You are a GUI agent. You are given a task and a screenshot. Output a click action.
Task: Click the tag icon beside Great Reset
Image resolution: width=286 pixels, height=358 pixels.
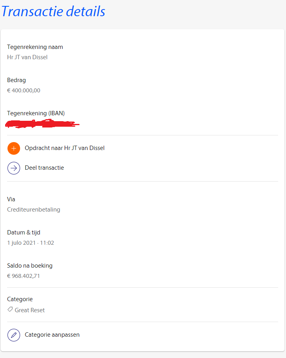click(x=10, y=310)
